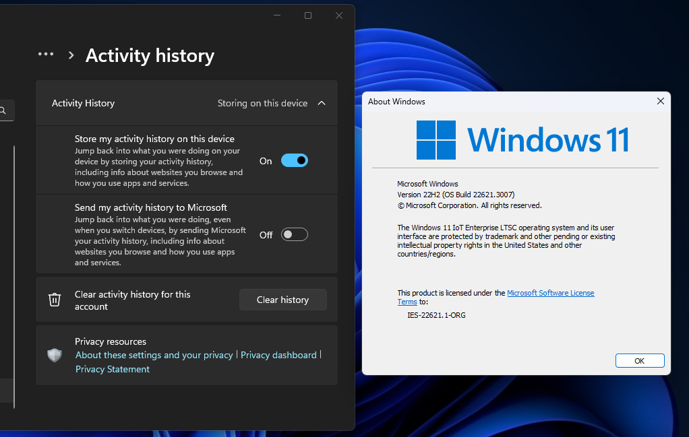Click the breadcrumb chevron arrow

[x=71, y=55]
